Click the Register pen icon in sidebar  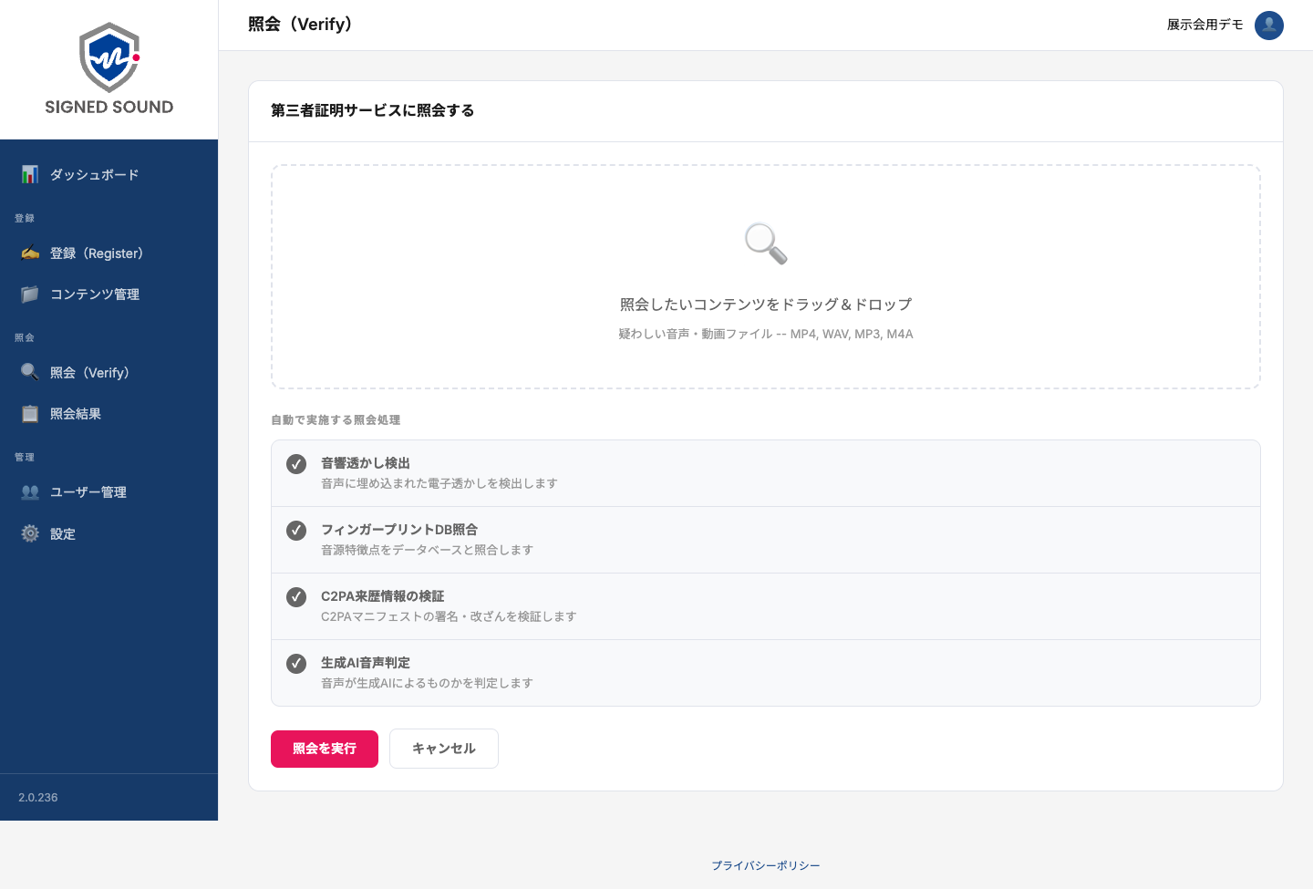click(30, 253)
